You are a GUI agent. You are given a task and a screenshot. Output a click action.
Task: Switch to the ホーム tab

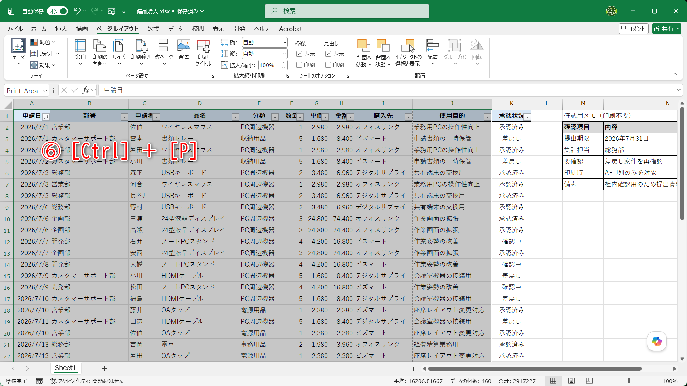pyautogui.click(x=39, y=29)
